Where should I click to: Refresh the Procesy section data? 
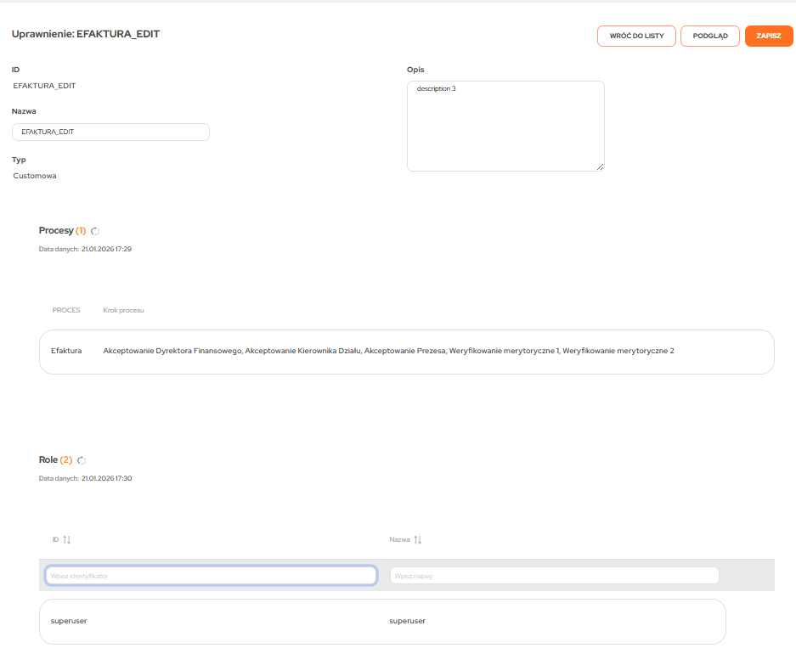coord(95,231)
